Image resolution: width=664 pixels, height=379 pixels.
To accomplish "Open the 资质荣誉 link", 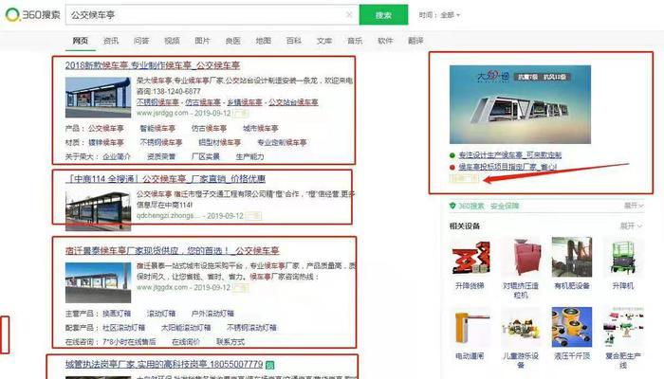I will [161, 156].
